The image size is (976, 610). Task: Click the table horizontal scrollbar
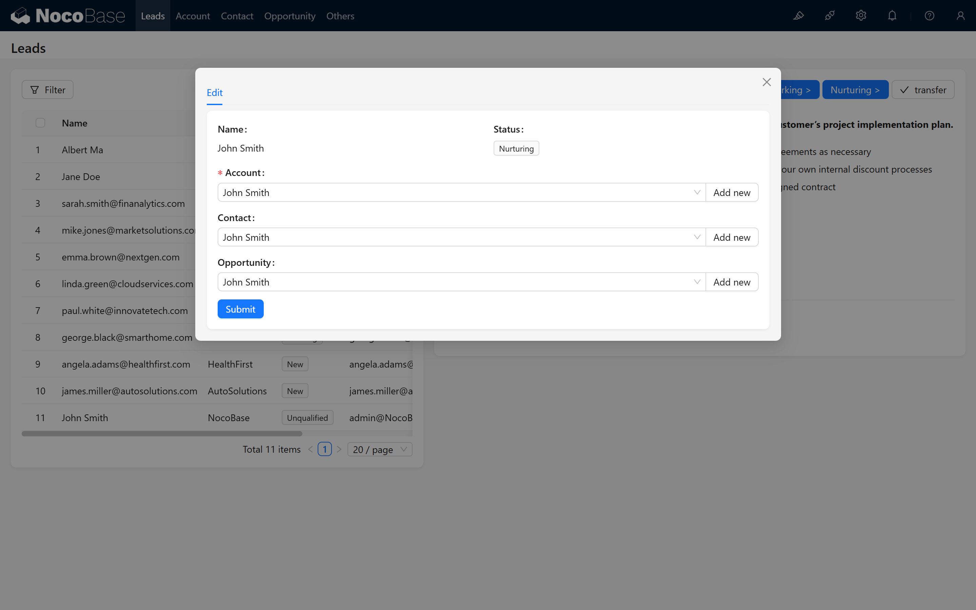162,434
